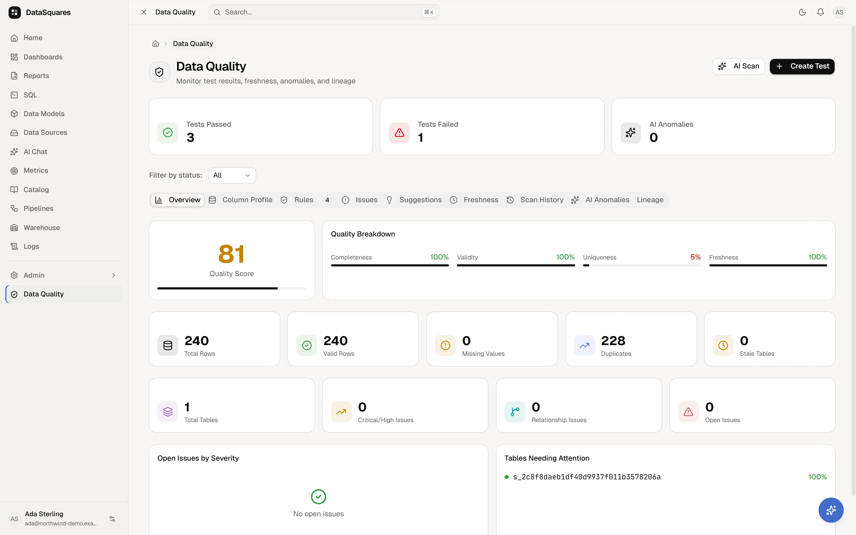Select Data Quality sidebar item
This screenshot has width=856, height=535.
pyautogui.click(x=64, y=294)
